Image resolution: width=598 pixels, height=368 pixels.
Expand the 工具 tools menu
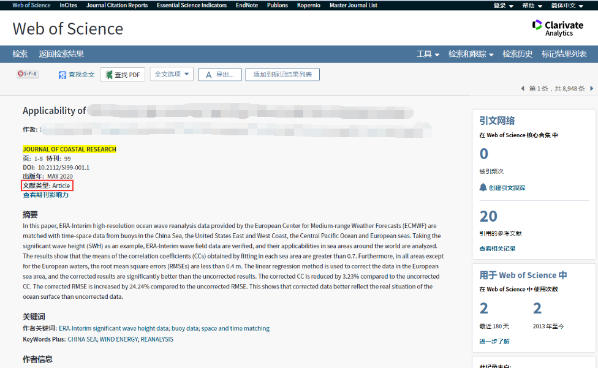pos(428,54)
